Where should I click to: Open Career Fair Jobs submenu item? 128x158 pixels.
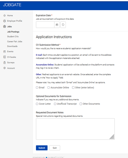coord(14,42)
